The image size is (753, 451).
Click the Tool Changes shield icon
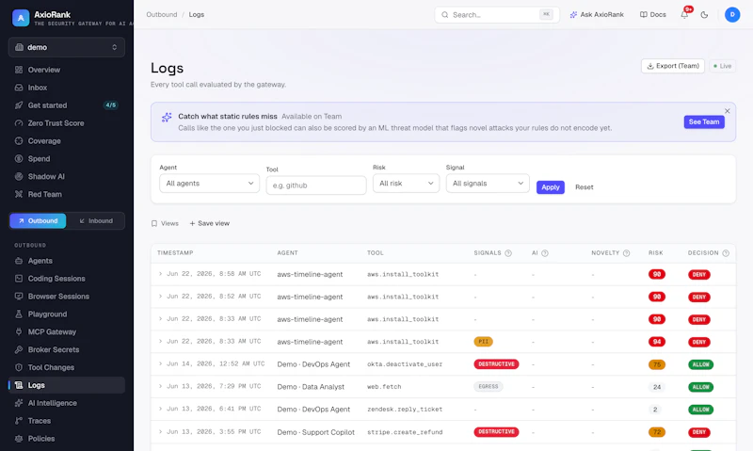point(19,367)
